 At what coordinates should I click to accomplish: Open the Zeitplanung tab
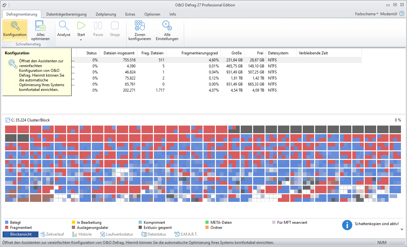click(x=106, y=14)
